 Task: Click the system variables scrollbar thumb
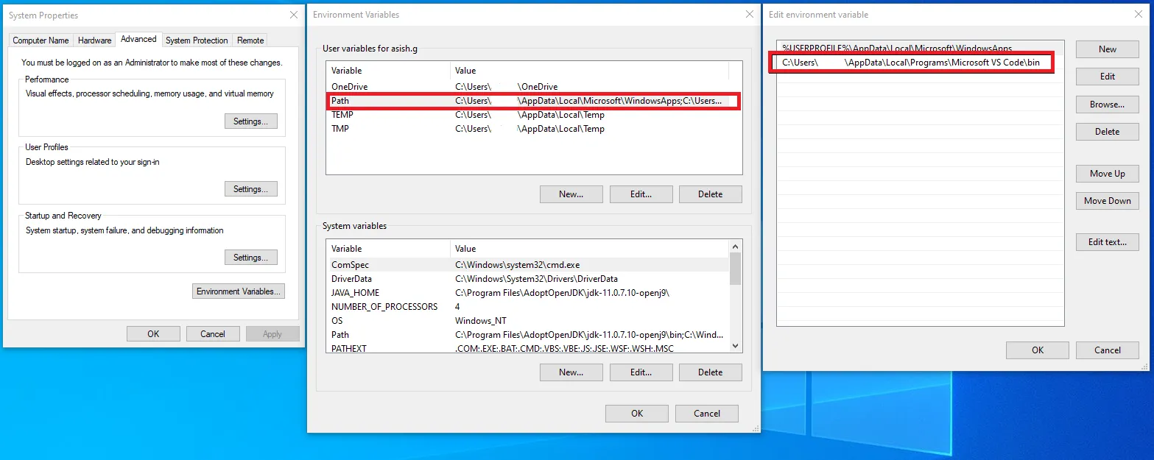pyautogui.click(x=735, y=268)
